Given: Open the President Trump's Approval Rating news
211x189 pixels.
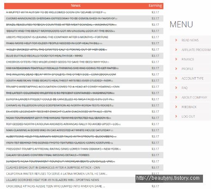Looking at the screenshot, I should point(63,149).
